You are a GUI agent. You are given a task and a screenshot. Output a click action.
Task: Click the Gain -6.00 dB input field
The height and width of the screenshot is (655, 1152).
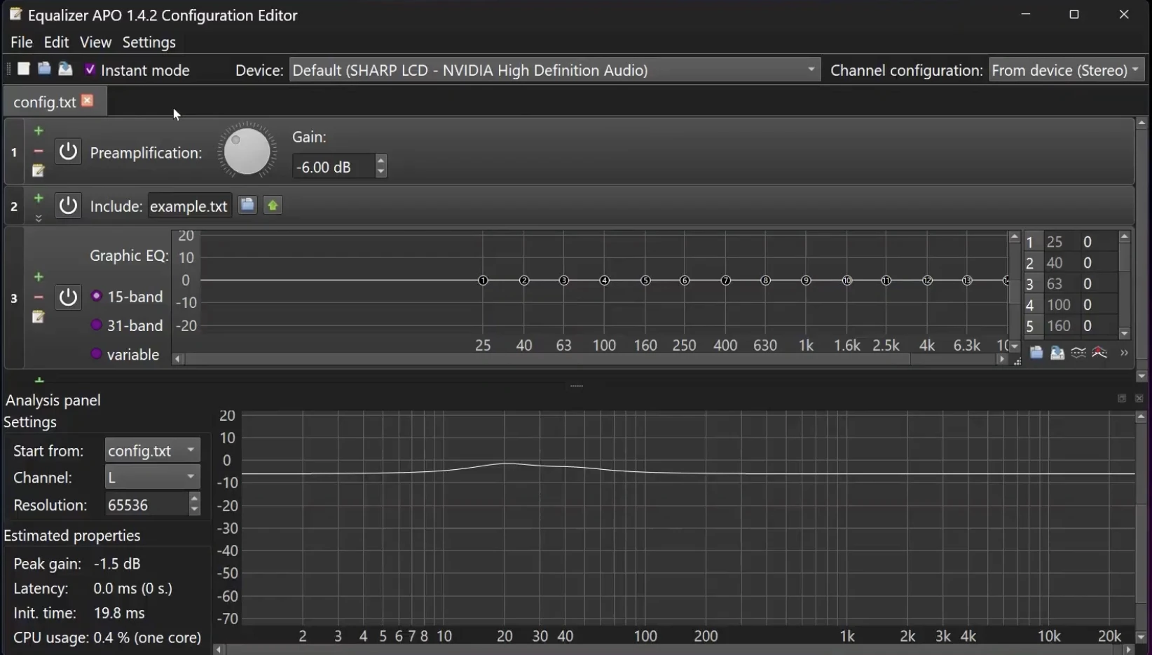(334, 167)
